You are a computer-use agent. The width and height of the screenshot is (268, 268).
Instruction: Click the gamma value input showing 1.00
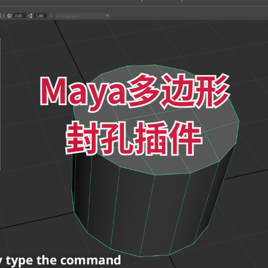pos(39,15)
